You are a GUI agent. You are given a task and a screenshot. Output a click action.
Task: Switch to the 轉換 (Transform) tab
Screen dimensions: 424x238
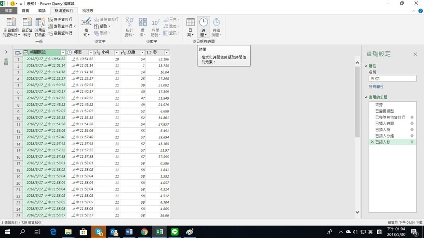click(x=42, y=11)
